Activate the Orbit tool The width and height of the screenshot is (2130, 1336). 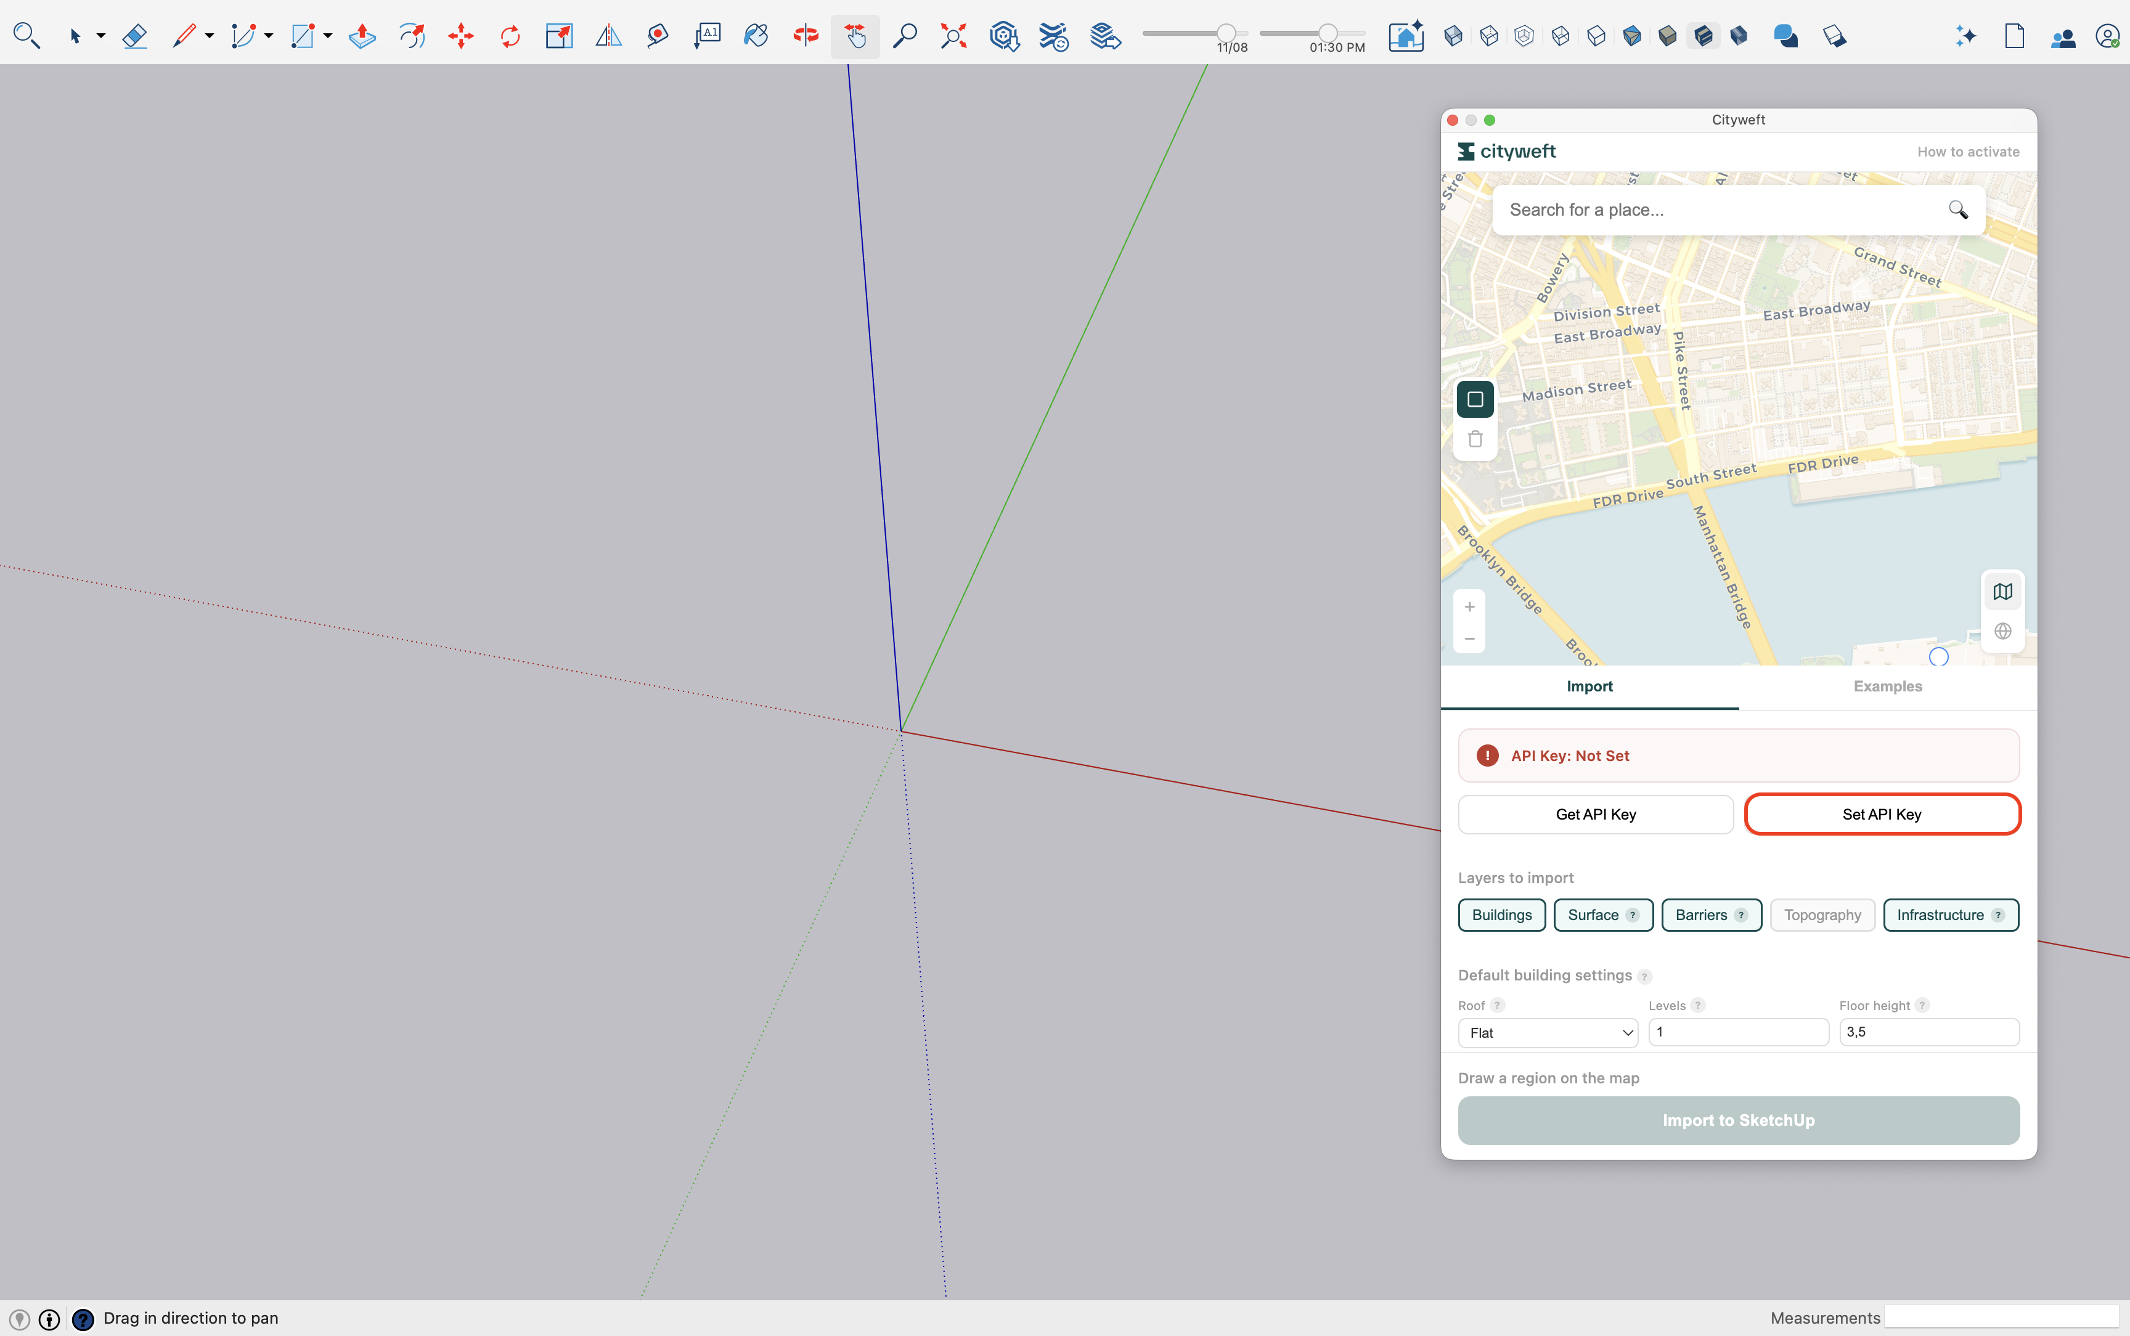(805, 36)
